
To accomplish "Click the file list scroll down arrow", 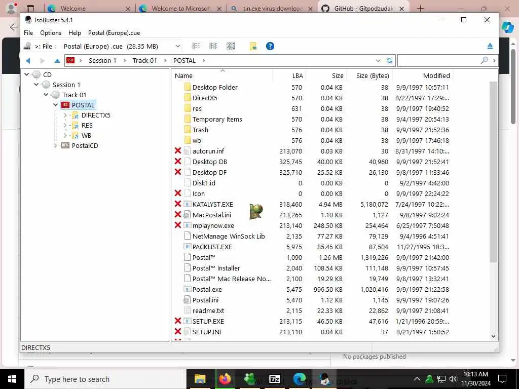I will pos(493,336).
